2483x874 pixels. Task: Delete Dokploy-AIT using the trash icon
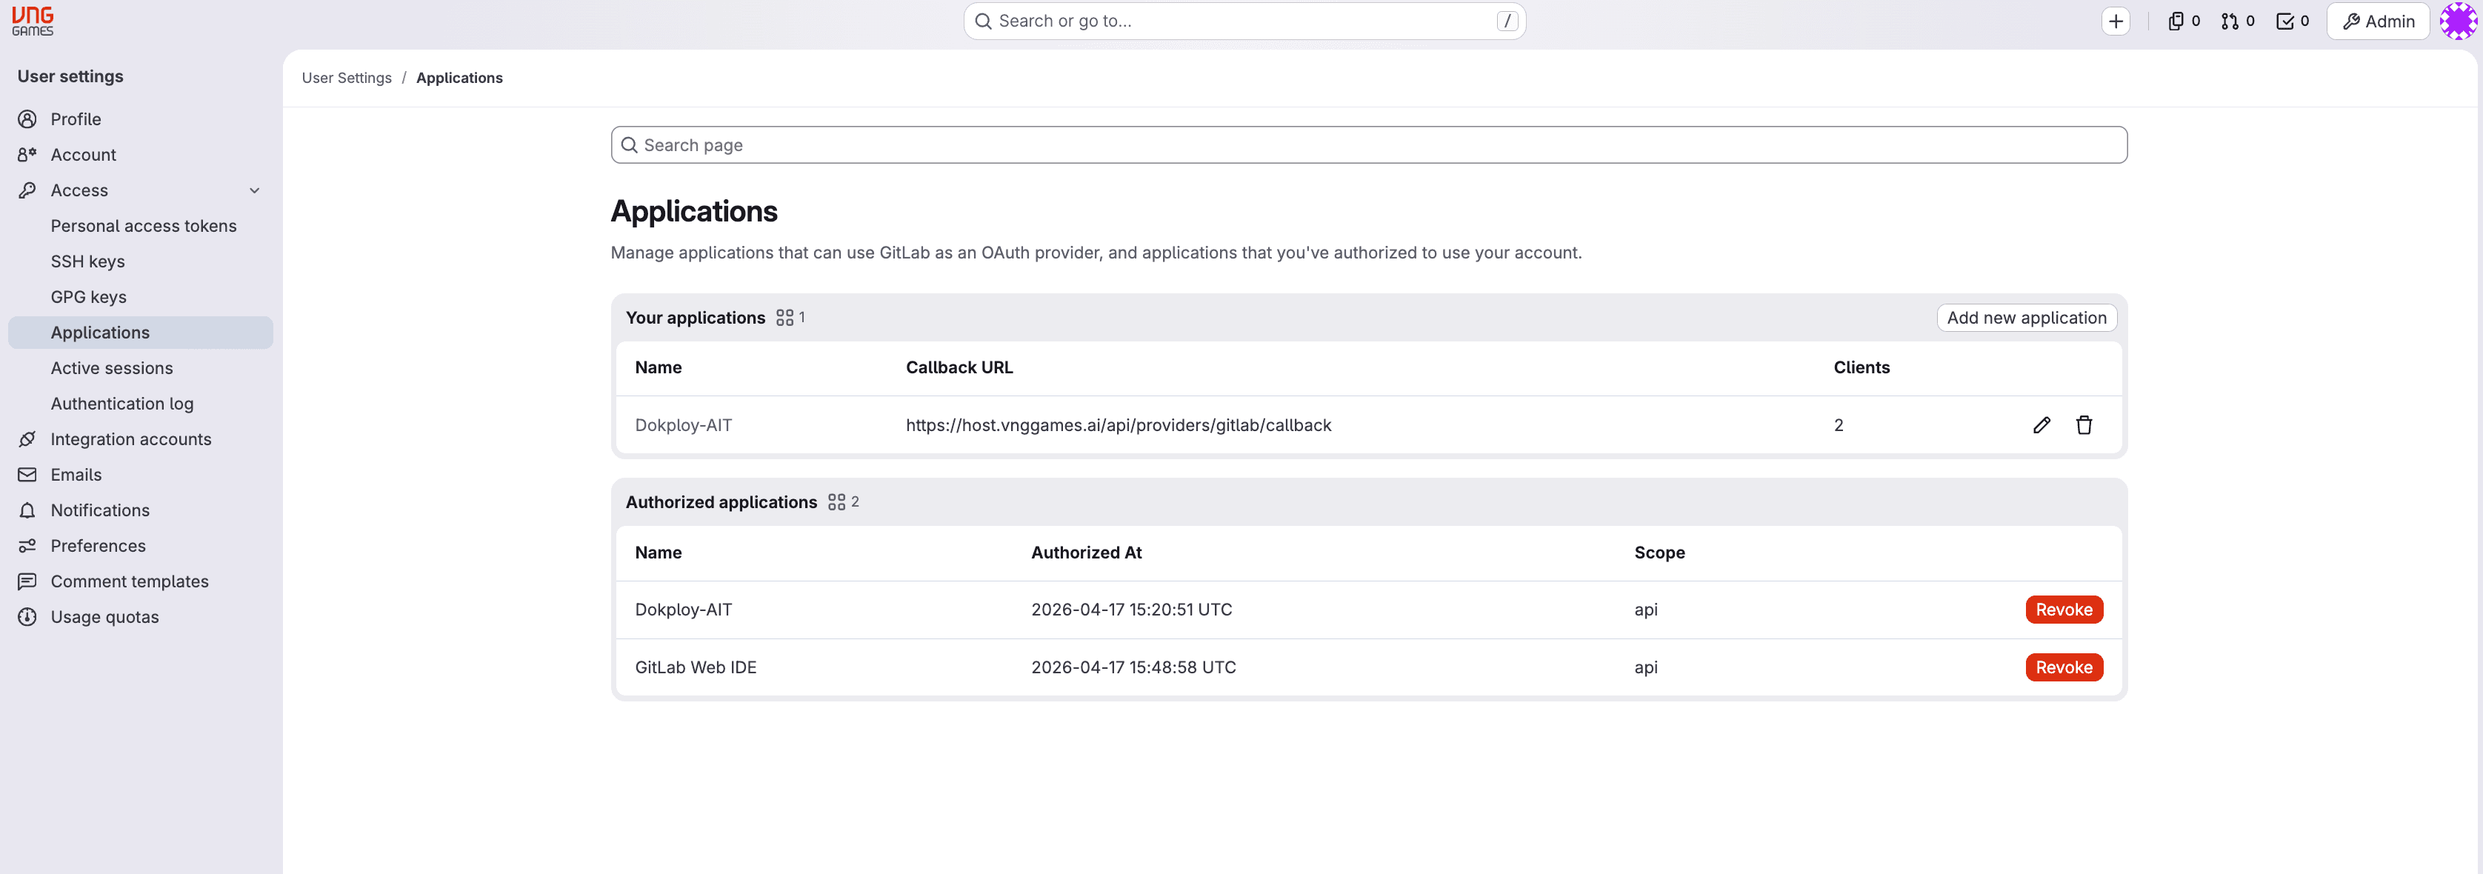pyautogui.click(x=2084, y=424)
